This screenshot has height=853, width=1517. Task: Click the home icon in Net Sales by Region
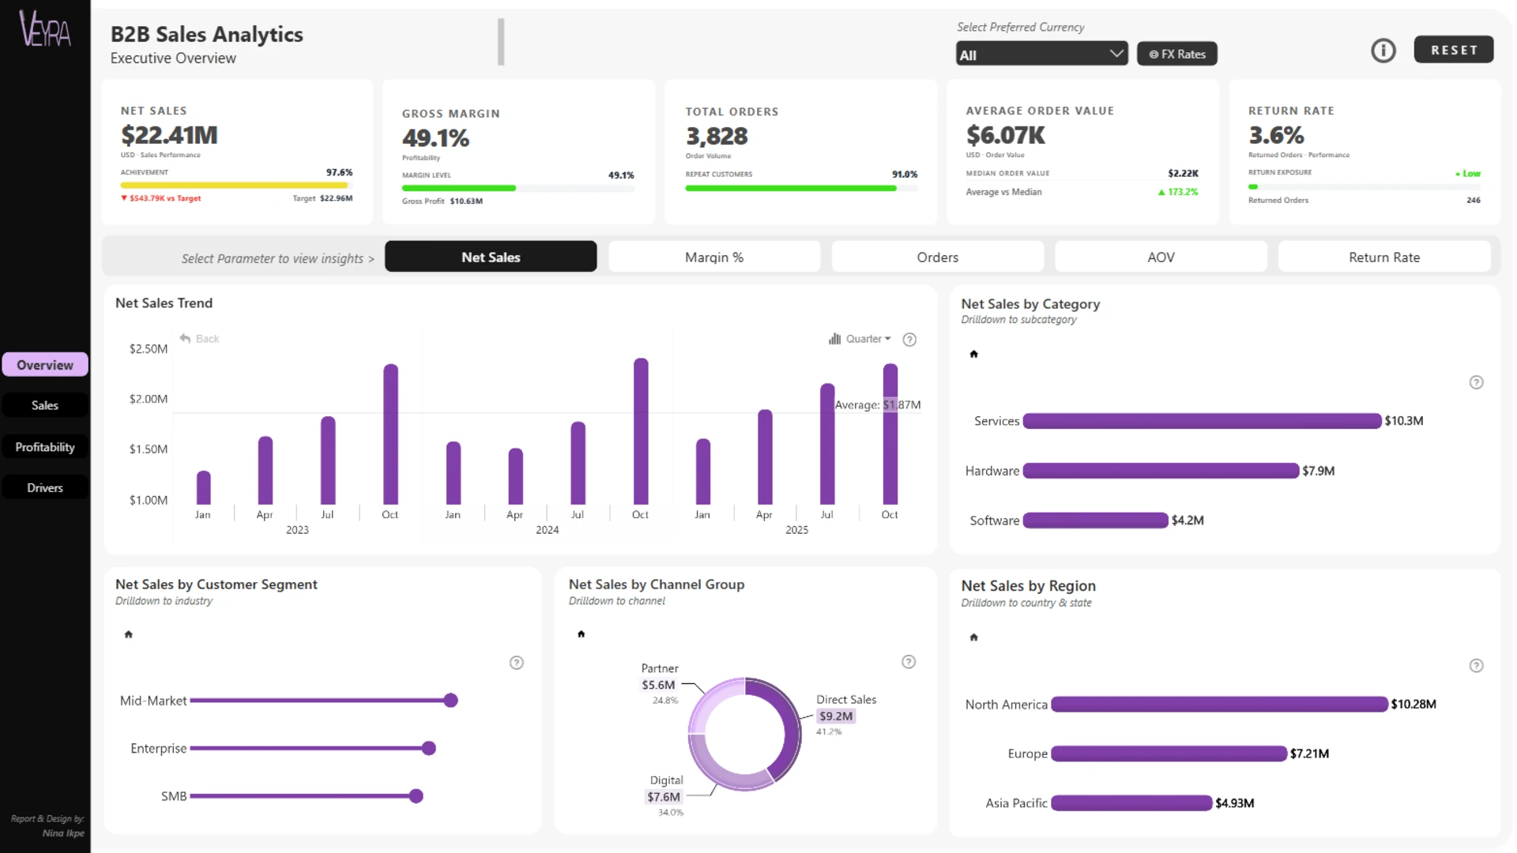973,637
